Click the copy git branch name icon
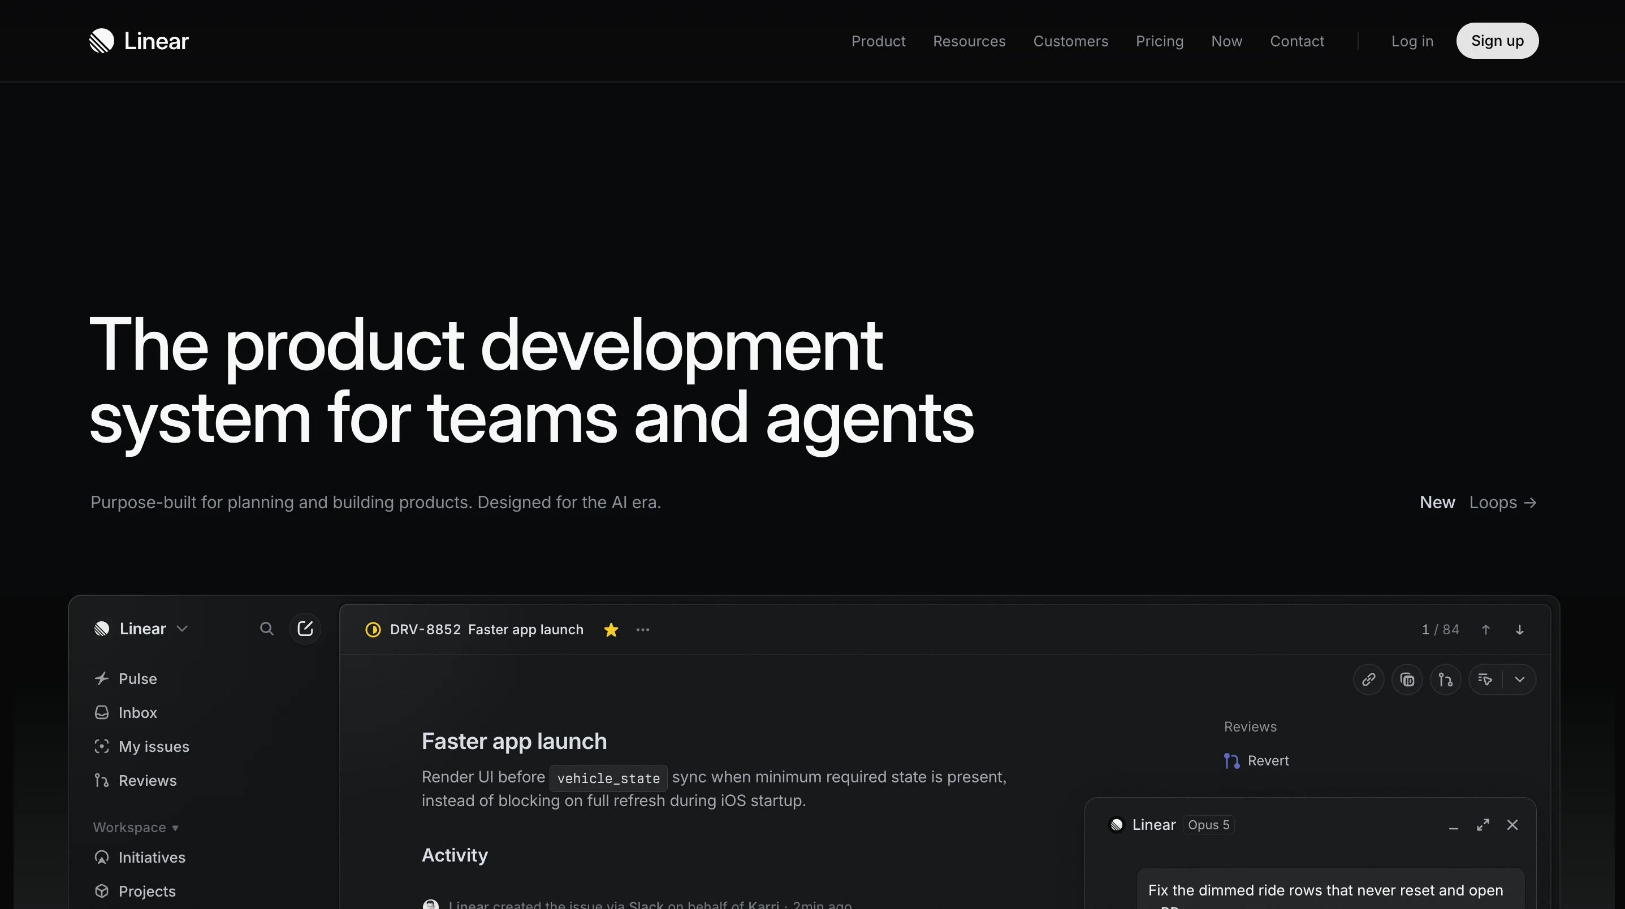The width and height of the screenshot is (1625, 909). (1445, 679)
